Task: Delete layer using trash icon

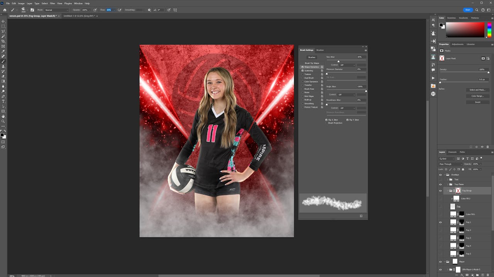Action: point(487,275)
